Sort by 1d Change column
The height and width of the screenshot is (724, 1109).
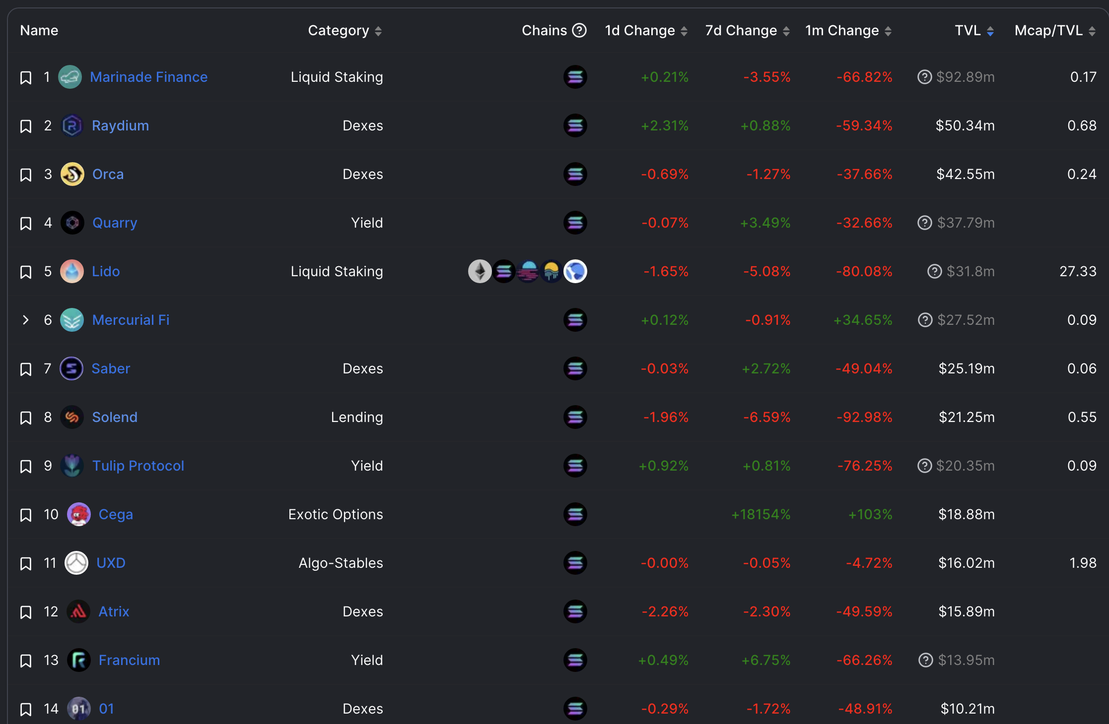coord(646,31)
